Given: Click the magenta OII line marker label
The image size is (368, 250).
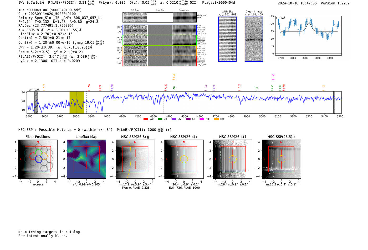Looking at the screenshot, I should pos(273,77).
